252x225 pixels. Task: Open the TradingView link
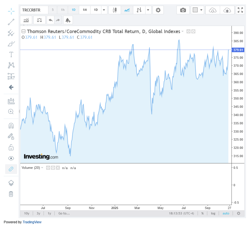tap(32, 222)
